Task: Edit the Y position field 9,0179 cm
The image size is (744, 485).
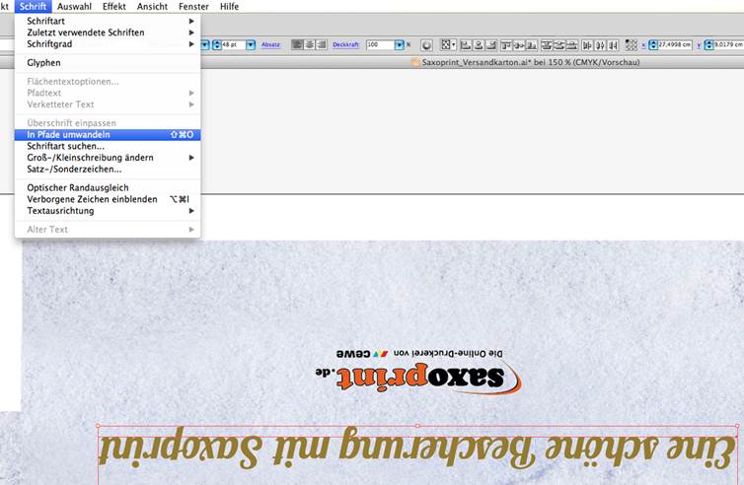Action: [729, 44]
